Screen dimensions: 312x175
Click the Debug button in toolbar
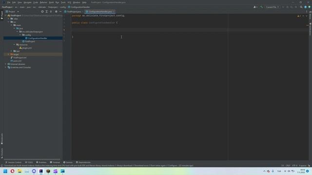287,7
